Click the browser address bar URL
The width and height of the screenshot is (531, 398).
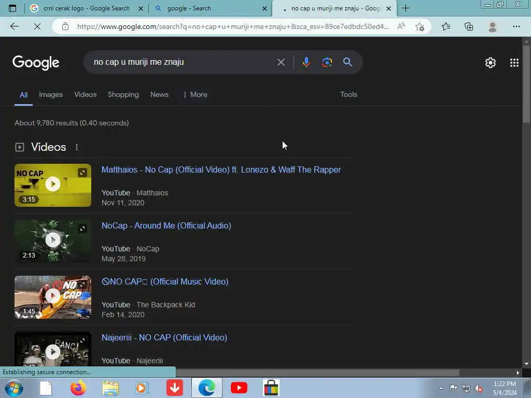pos(233,26)
